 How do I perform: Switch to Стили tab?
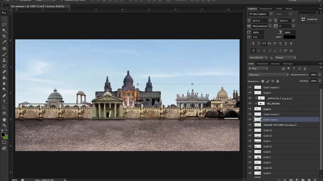tap(279, 9)
